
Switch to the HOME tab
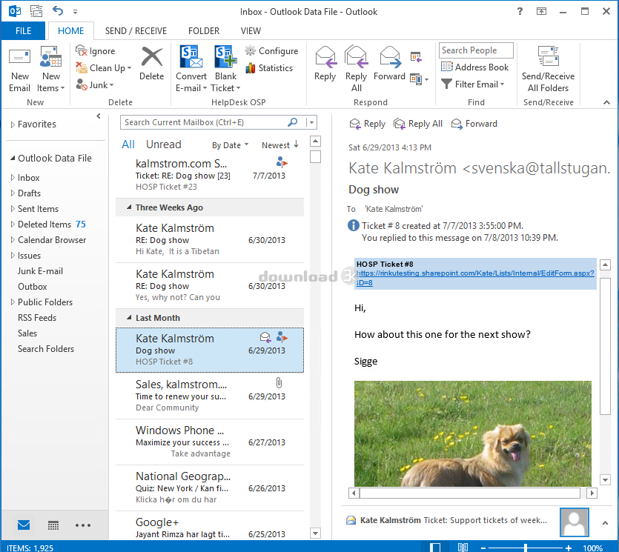[70, 31]
